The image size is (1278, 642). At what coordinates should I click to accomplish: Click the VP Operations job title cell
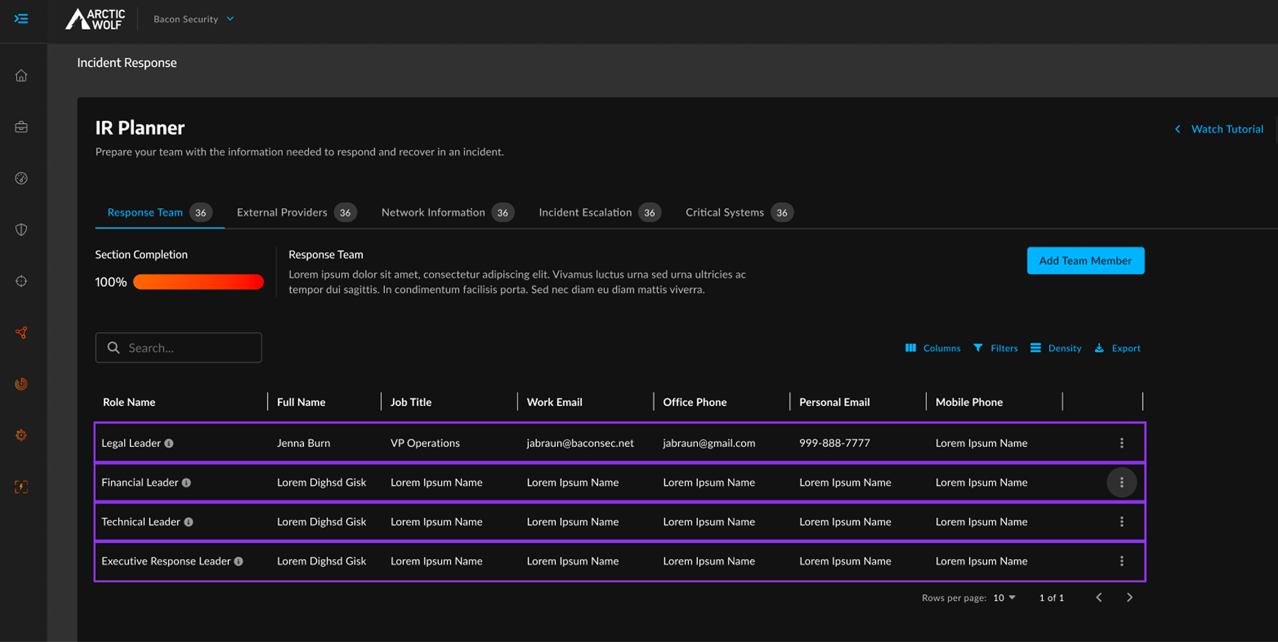(x=425, y=443)
